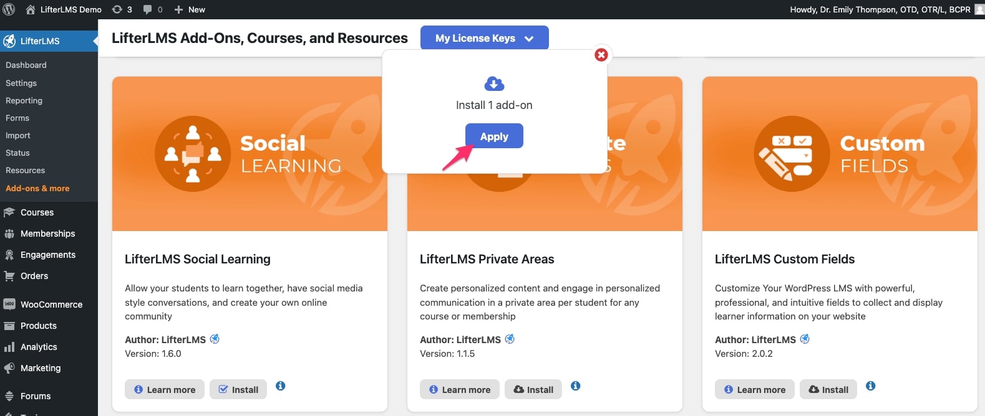Click info icon on Private Areas card
985x416 pixels.
(x=576, y=386)
